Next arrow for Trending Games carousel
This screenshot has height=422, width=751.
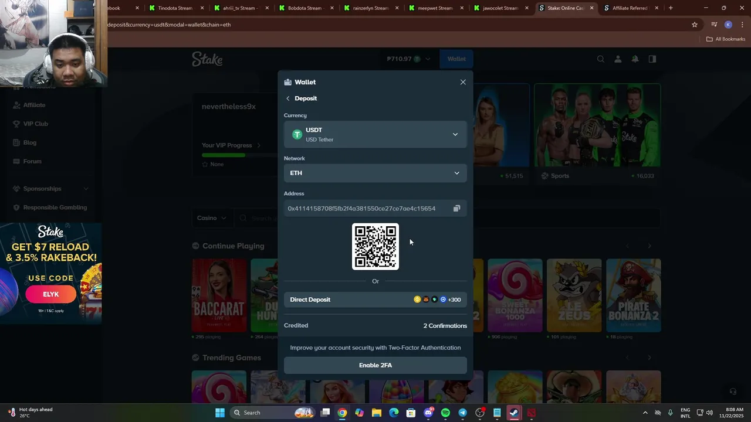coord(649,358)
